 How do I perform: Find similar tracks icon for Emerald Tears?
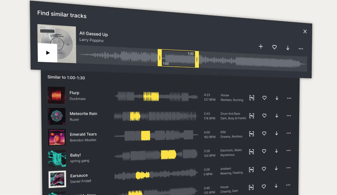(252, 134)
